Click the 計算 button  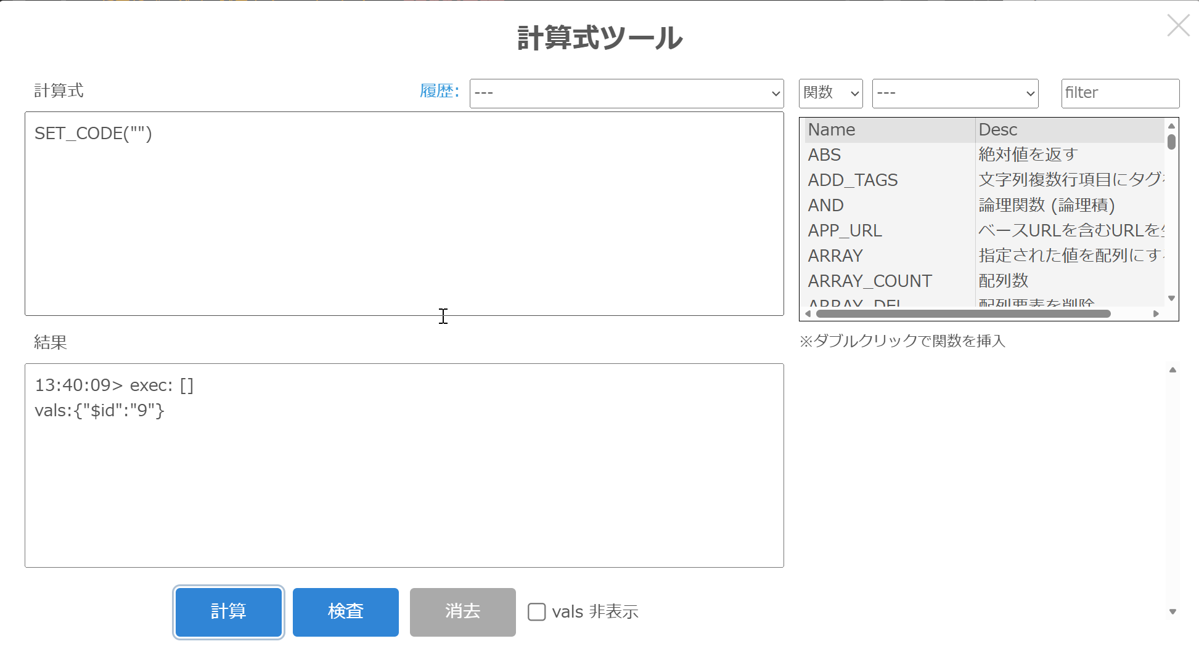tap(228, 611)
